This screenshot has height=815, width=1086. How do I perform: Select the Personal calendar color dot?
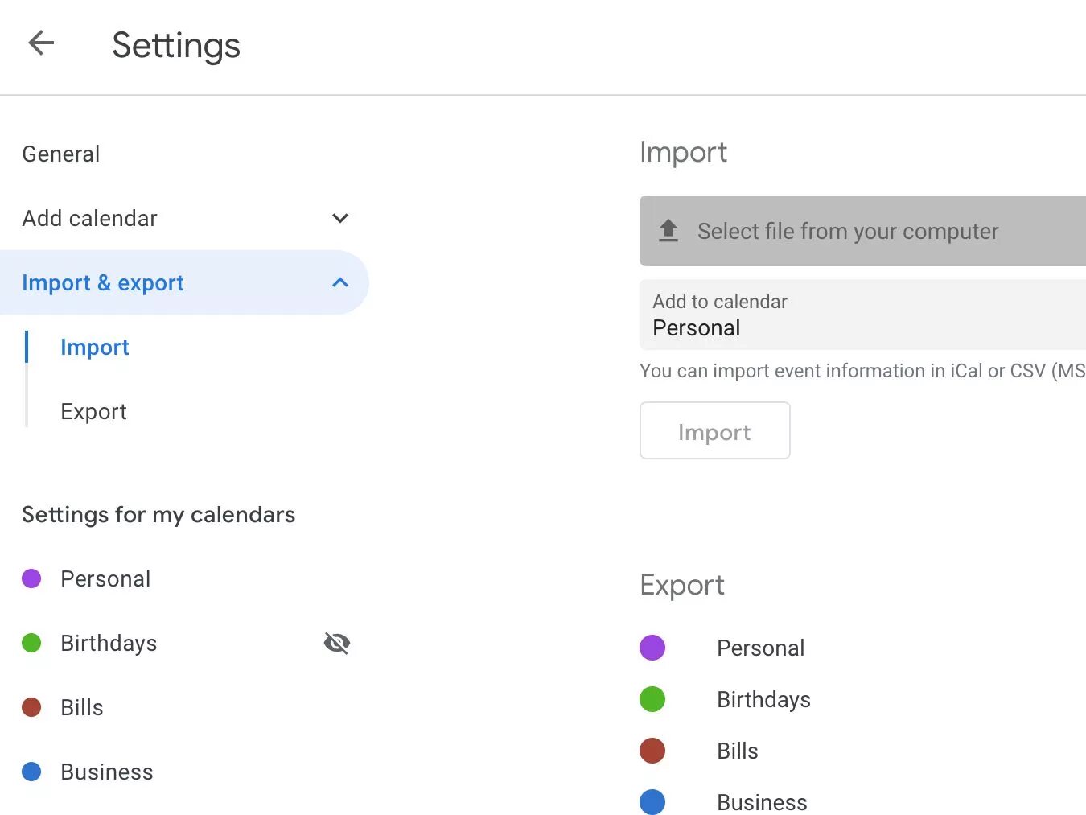coord(32,578)
